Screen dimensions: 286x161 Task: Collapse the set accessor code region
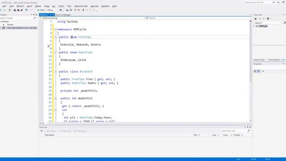[x=55, y=110]
